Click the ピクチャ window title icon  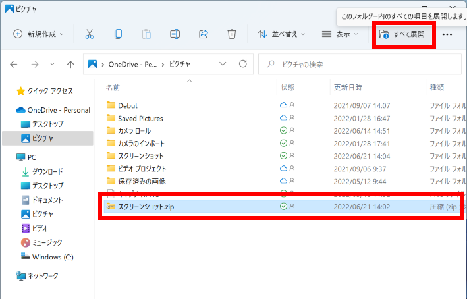point(9,9)
